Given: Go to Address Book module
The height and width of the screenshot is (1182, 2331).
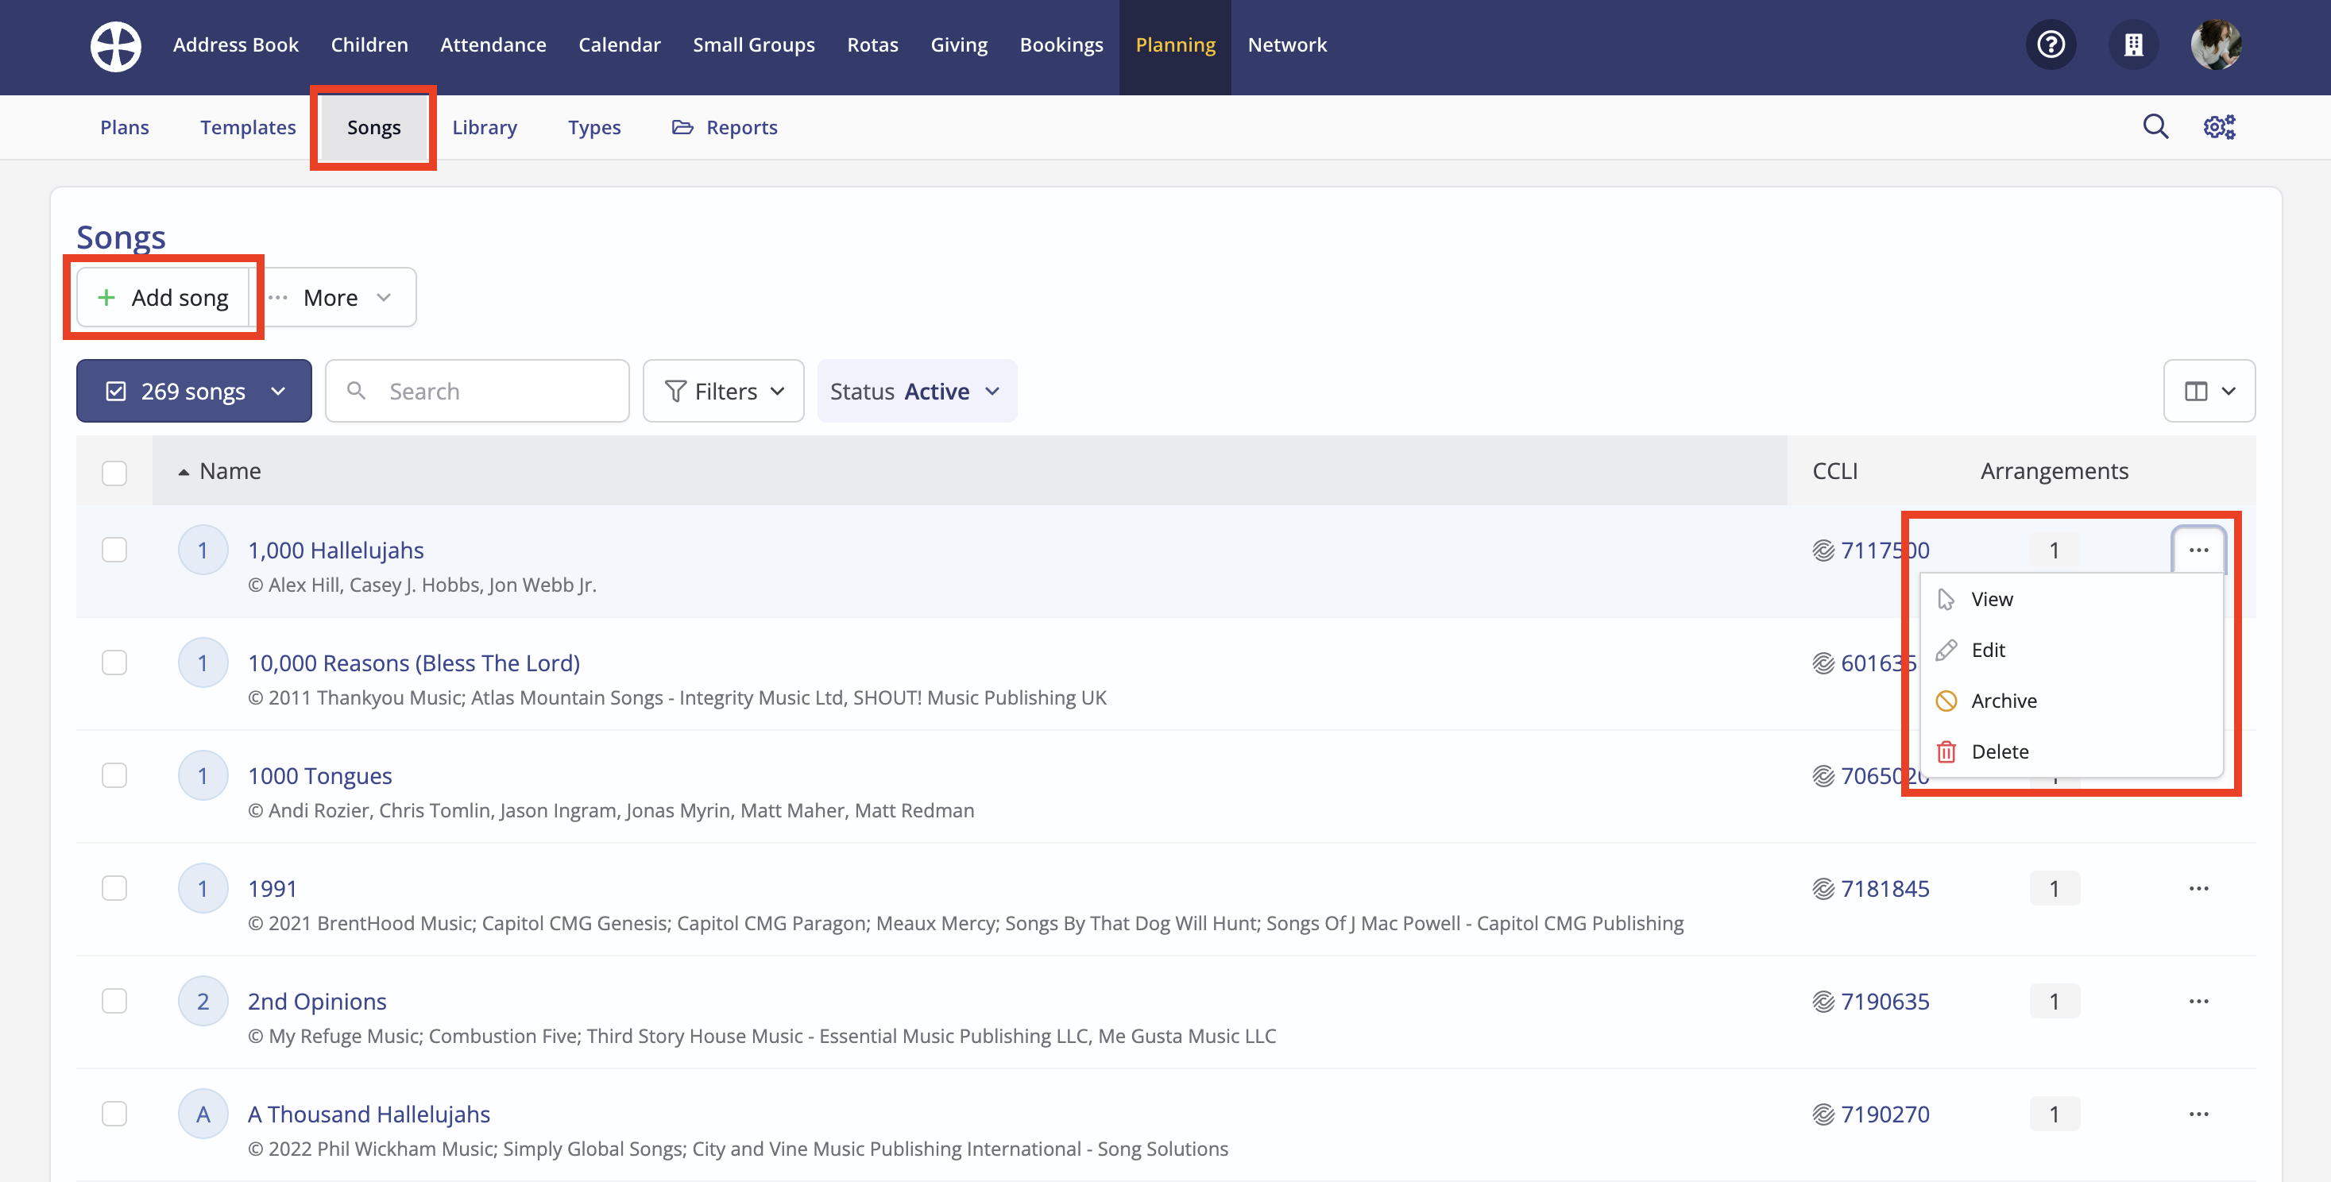Looking at the screenshot, I should tap(235, 44).
